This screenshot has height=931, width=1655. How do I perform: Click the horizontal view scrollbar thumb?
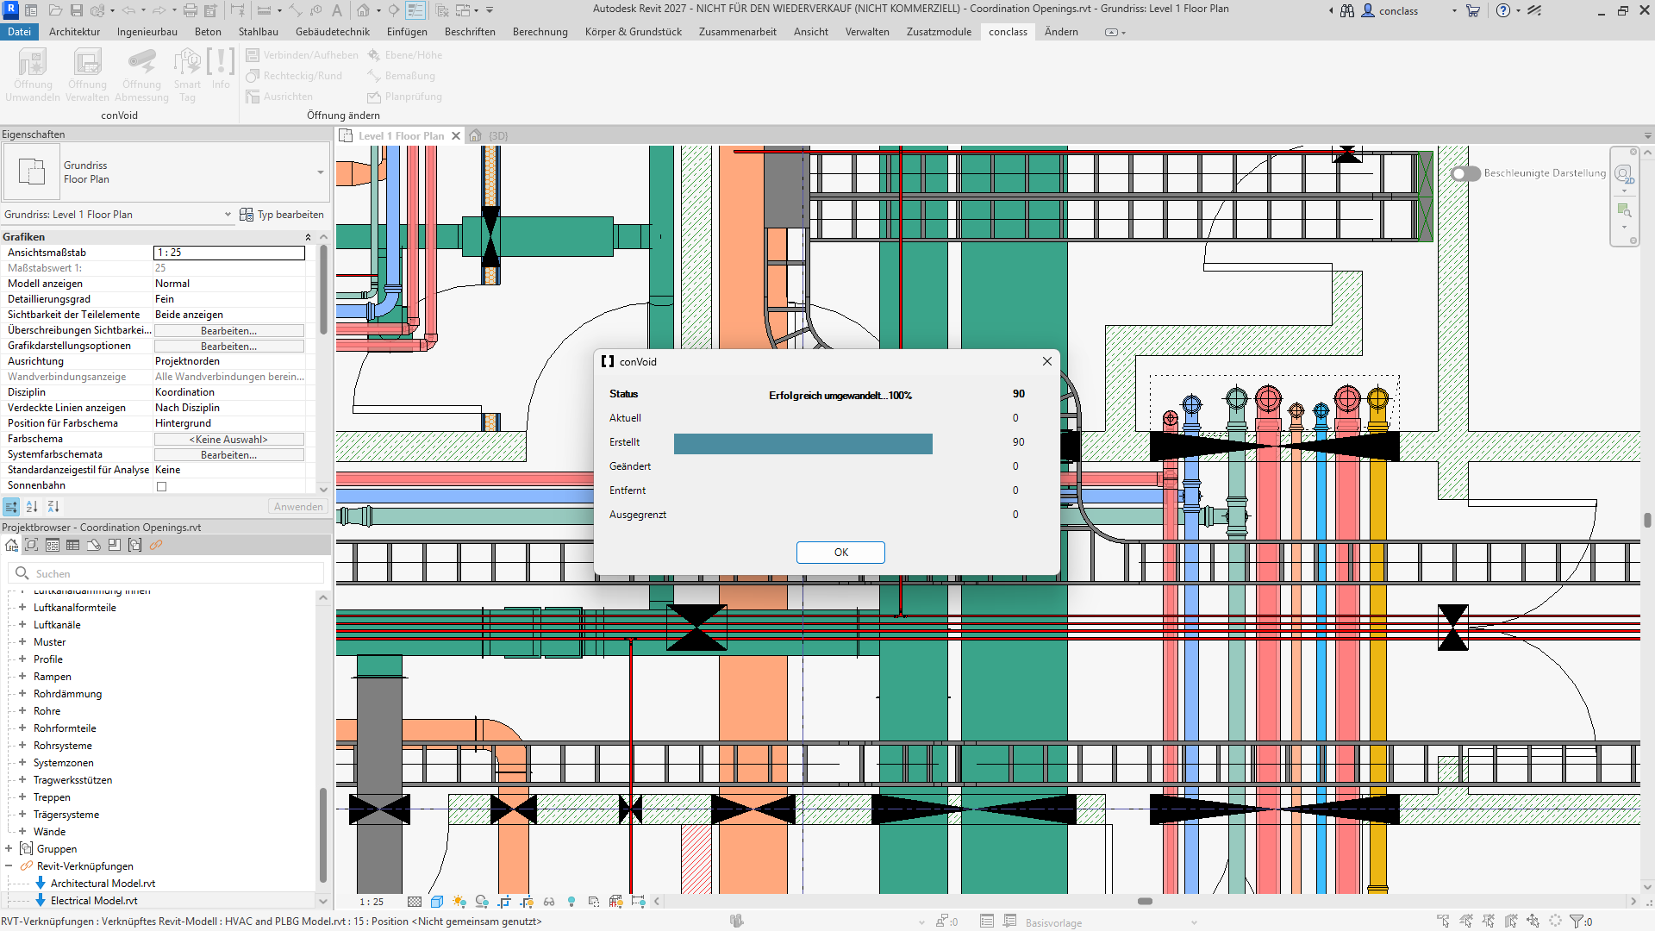1145,902
